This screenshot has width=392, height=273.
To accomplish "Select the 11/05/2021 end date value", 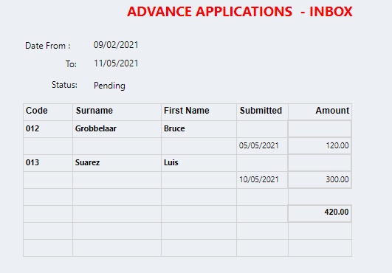I will (116, 63).
